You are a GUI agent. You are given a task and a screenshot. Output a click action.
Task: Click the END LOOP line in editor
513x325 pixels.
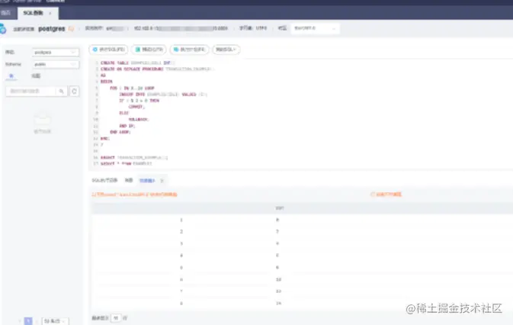120,132
